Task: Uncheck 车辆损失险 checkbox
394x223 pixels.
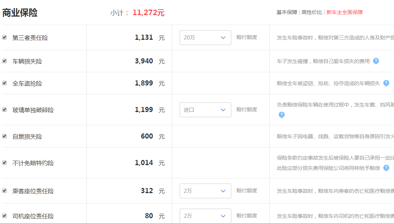Action: point(4,61)
